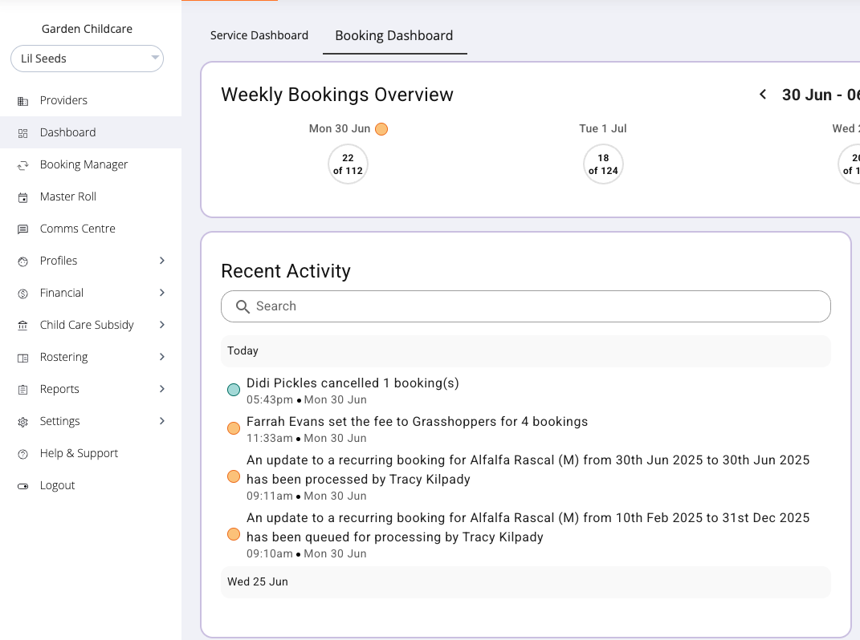The height and width of the screenshot is (640, 860).
Task: Click the Child Care Subsidy bank icon
Action: point(23,326)
